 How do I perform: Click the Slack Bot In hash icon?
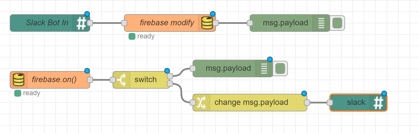tap(81, 23)
